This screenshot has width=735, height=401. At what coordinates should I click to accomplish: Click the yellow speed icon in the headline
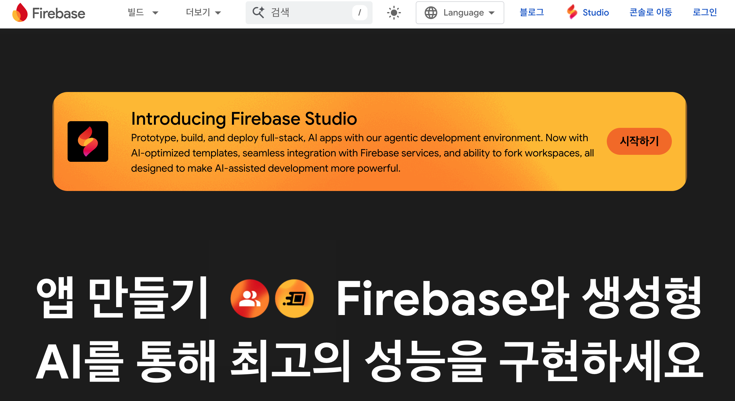[x=294, y=299]
